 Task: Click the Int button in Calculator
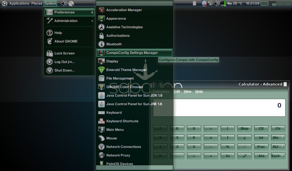coord(261,138)
